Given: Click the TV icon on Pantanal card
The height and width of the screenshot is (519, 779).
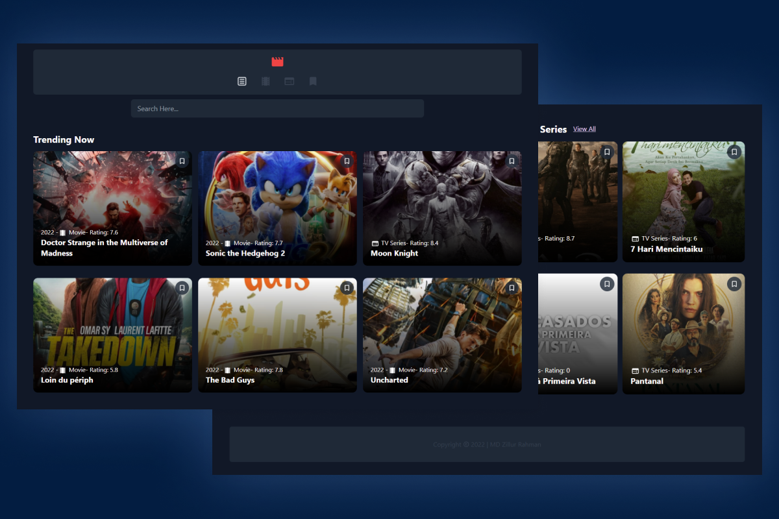Looking at the screenshot, I should pos(635,370).
